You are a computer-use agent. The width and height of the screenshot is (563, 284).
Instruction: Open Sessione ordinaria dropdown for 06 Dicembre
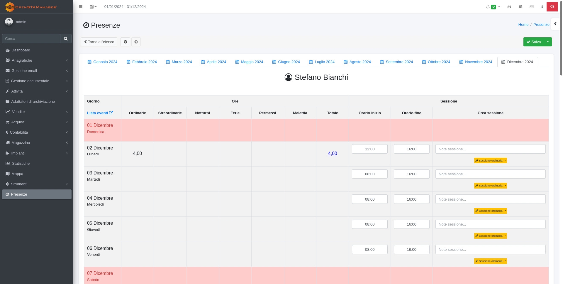click(505, 261)
